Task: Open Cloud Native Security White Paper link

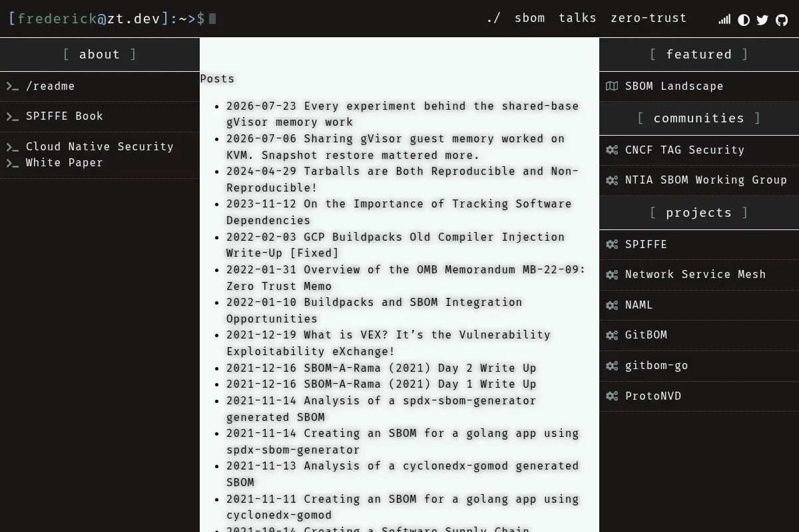Action: [100, 154]
